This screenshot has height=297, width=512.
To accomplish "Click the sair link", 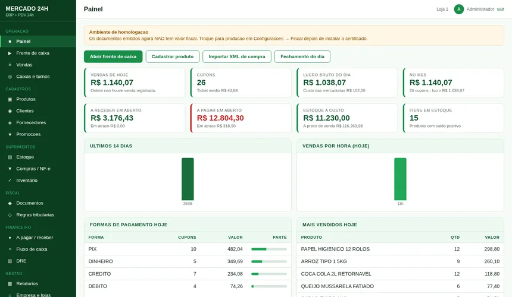I will [x=501, y=9].
